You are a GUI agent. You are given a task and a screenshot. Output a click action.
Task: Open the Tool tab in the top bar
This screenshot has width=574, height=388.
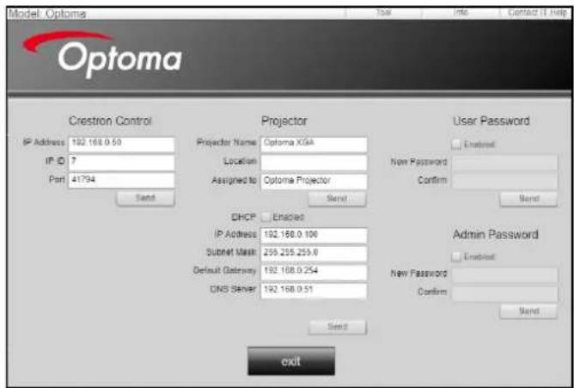[x=383, y=12]
